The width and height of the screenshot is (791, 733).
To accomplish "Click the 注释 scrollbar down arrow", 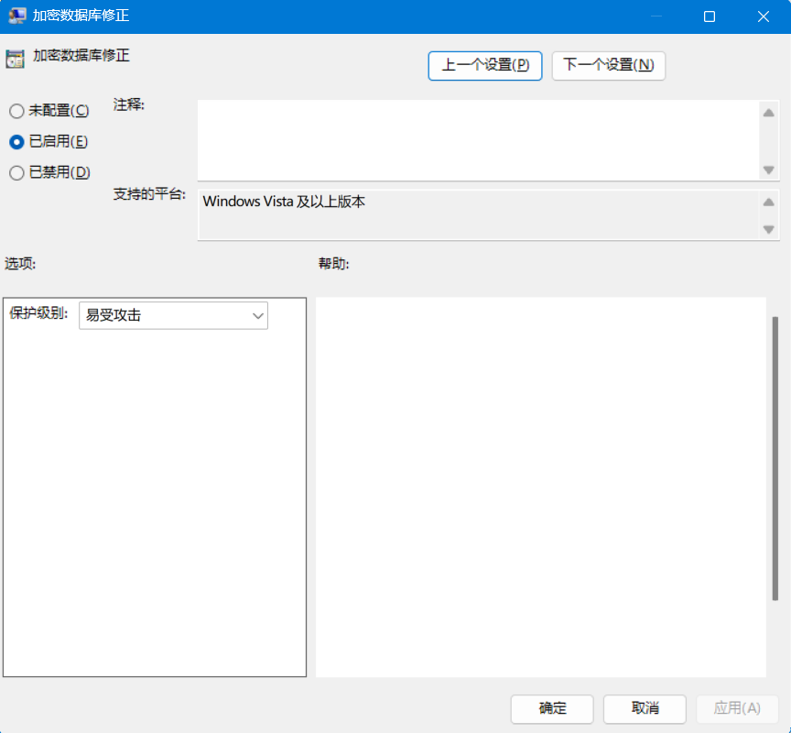I will point(768,170).
